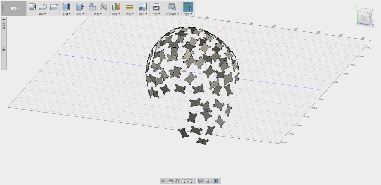Open the 构造 menu

coord(116,14)
